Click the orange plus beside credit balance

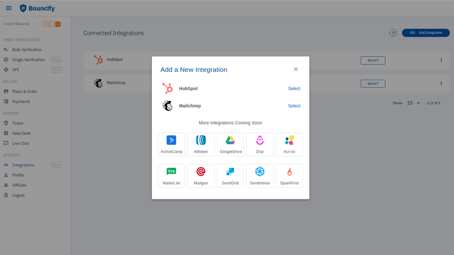(x=57, y=24)
